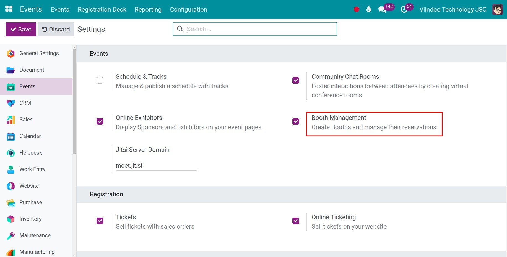Save the settings
507x257 pixels.
pyautogui.click(x=21, y=29)
